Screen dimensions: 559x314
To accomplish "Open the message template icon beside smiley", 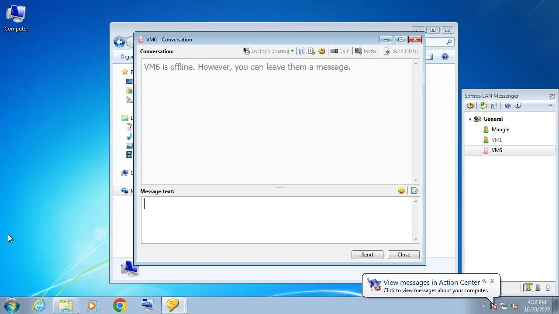I will 414,191.
